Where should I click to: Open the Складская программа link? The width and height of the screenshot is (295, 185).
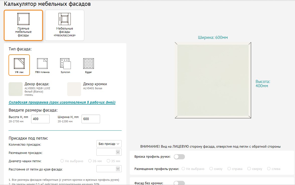coord(62,102)
